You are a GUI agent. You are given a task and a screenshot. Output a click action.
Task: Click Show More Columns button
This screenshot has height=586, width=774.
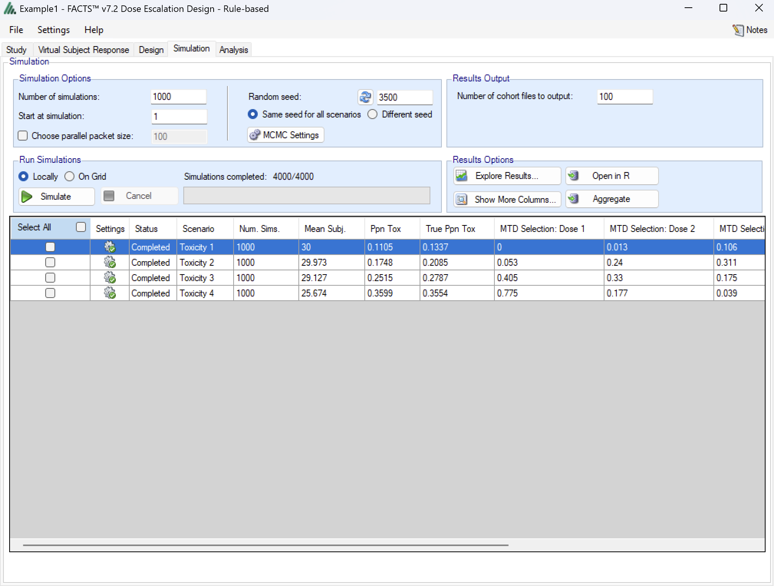coord(507,199)
